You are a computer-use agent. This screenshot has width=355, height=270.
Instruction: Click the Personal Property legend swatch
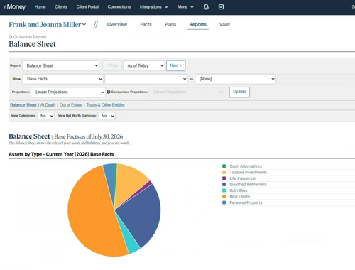point(224,202)
